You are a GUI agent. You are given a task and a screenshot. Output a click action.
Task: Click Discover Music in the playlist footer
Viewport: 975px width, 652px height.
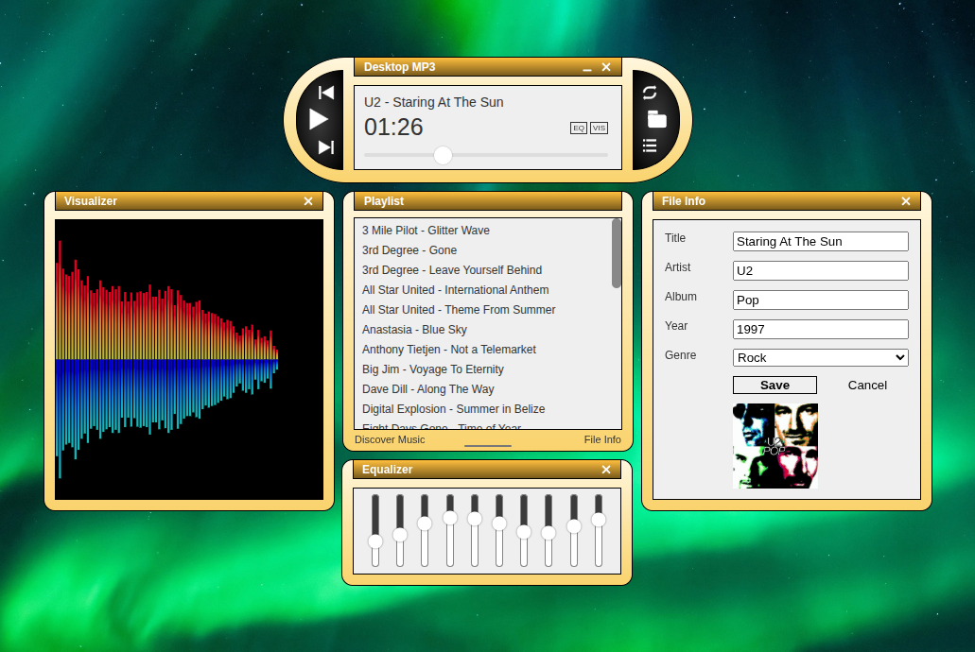(x=389, y=439)
